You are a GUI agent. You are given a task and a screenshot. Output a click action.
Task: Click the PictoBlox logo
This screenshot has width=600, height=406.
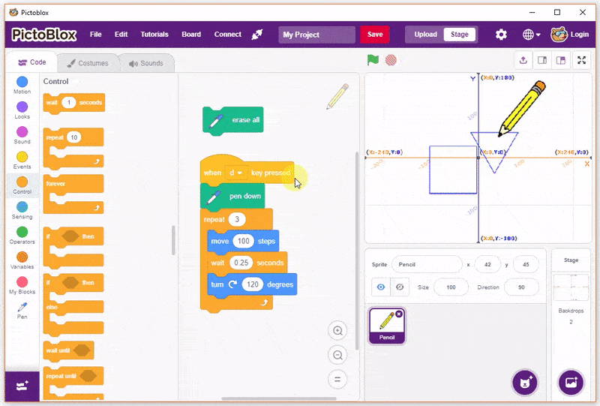[44, 35]
